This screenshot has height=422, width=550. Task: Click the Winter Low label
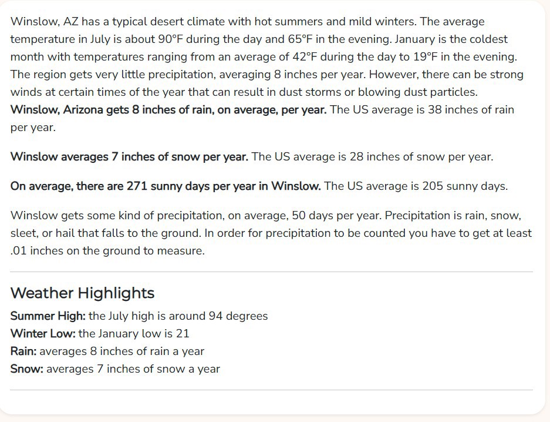43,333
